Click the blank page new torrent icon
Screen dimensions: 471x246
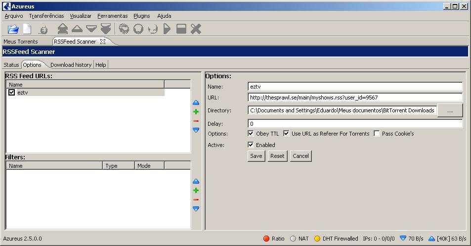pos(27,29)
